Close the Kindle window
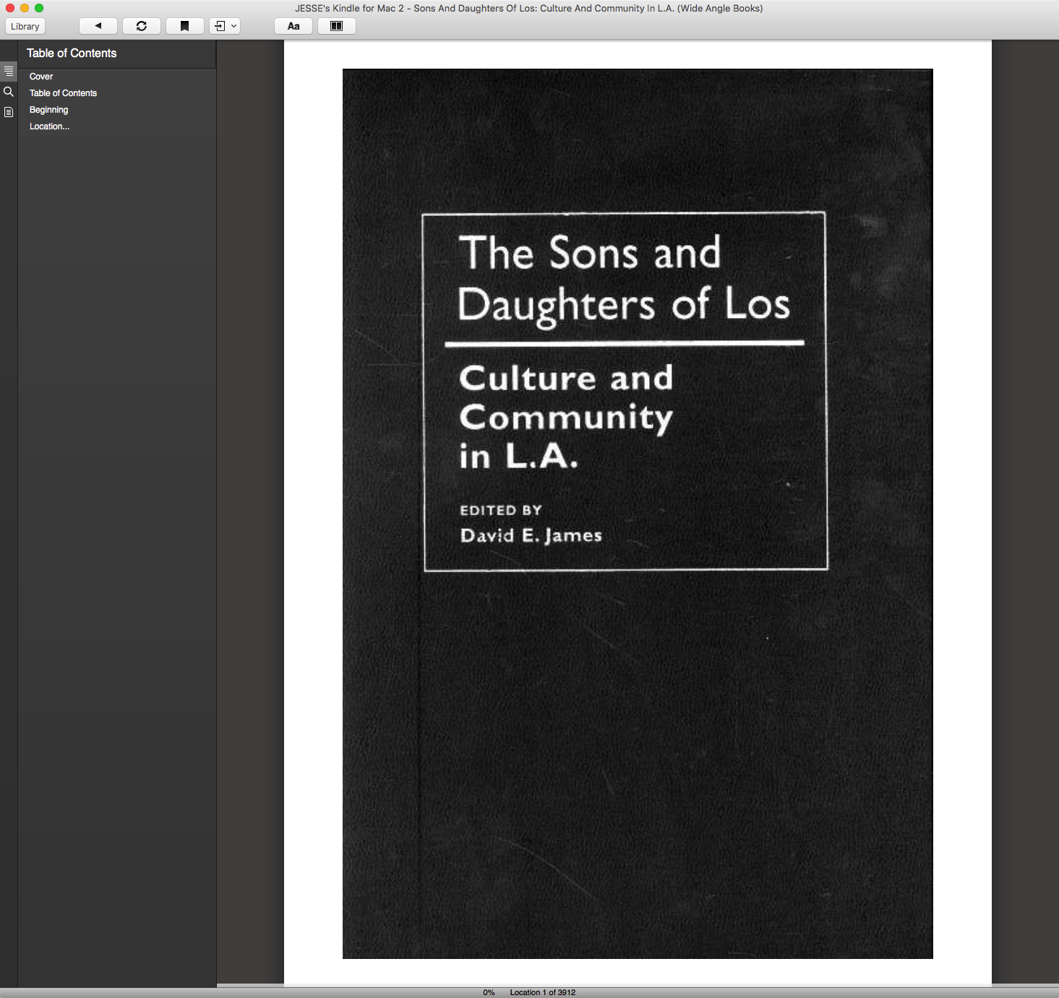This screenshot has width=1059, height=998. (x=10, y=8)
